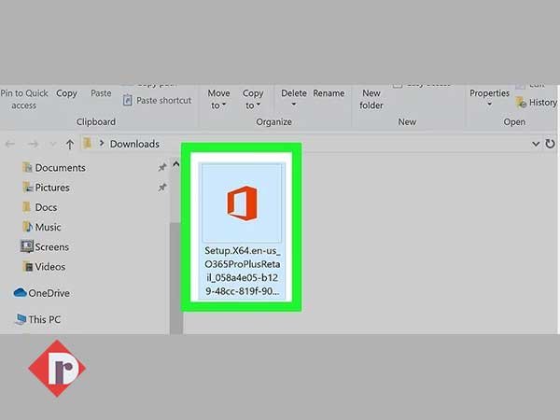Click the Music folder note icon
Image resolution: width=560 pixels, height=420 pixels.
(27, 227)
